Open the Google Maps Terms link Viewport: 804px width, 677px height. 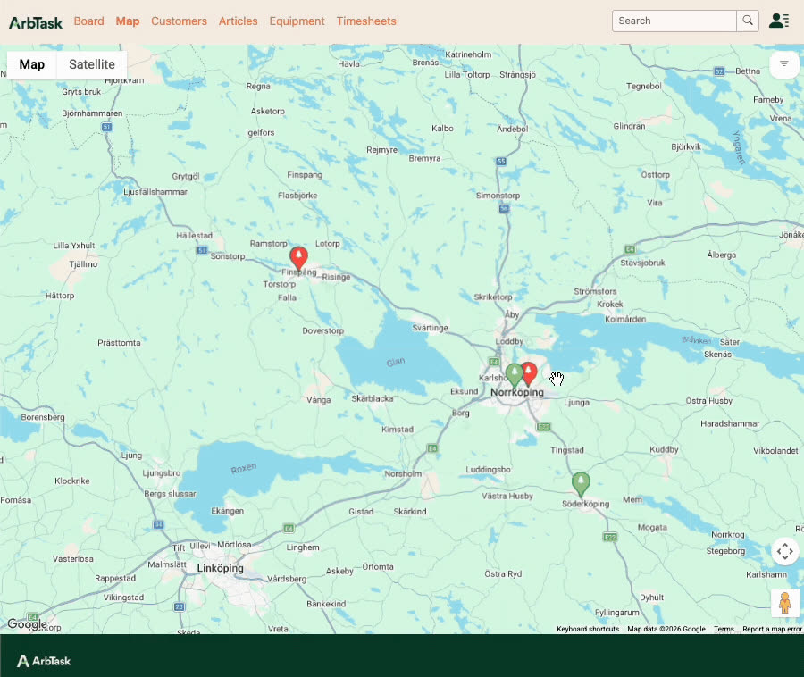724,629
